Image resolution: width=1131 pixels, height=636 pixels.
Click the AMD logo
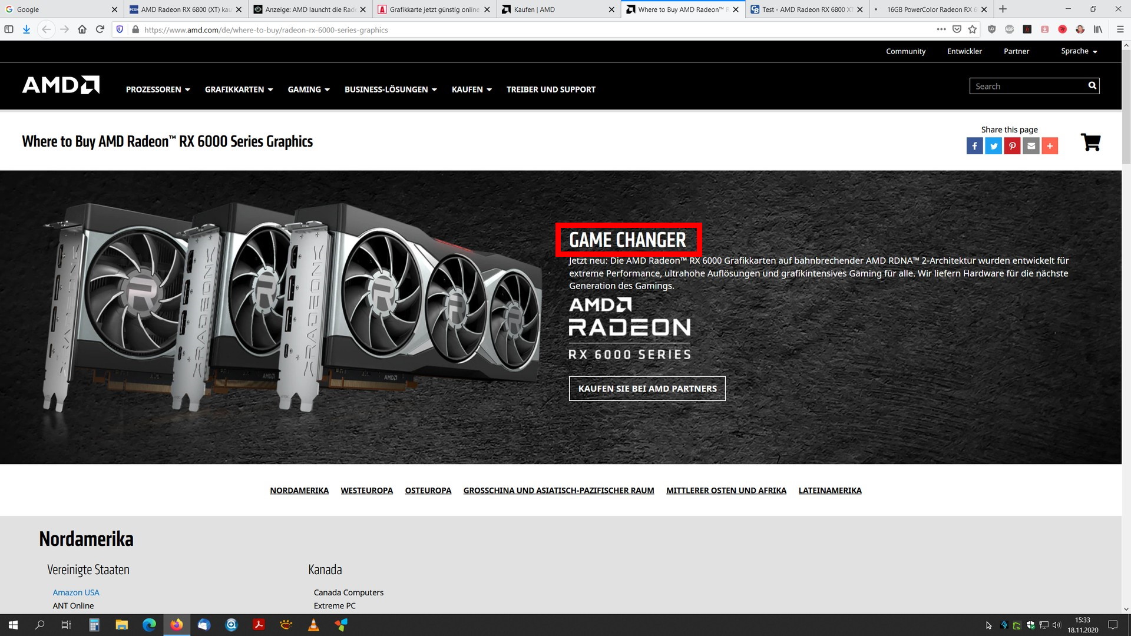[x=61, y=85]
